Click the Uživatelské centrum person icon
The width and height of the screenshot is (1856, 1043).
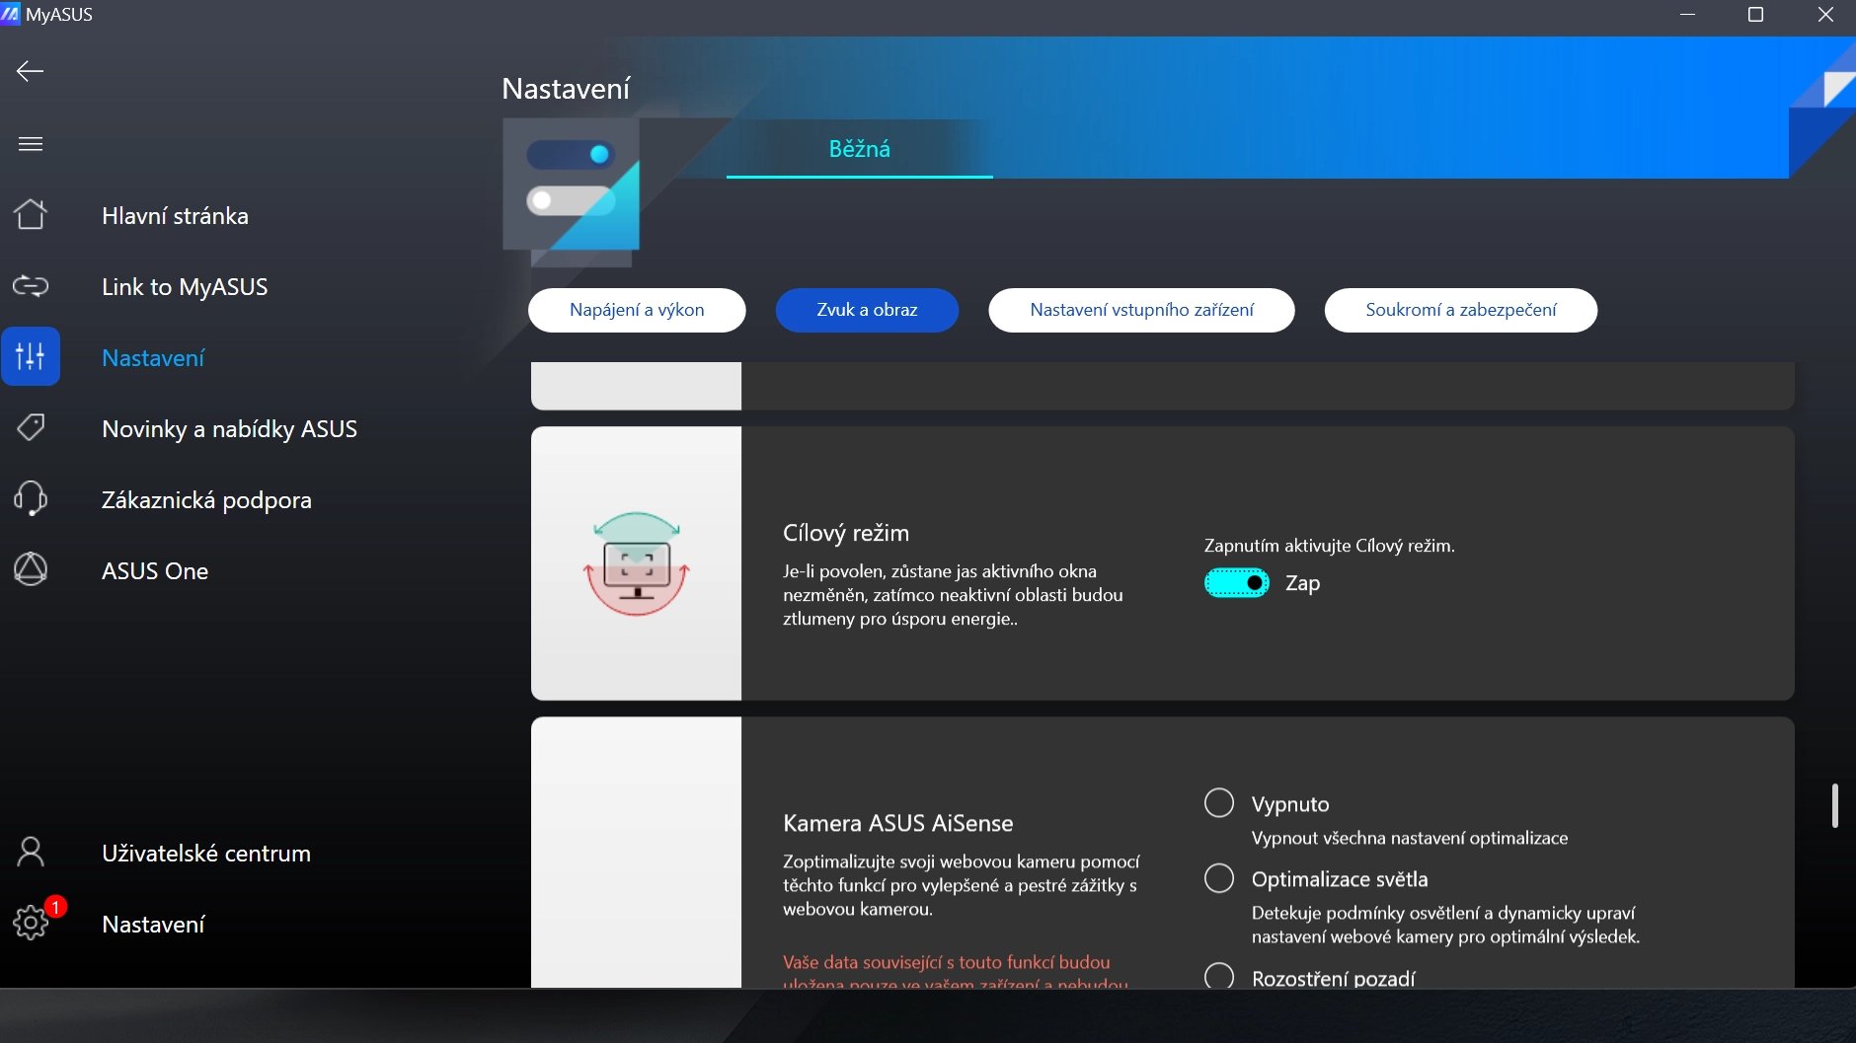point(31,852)
